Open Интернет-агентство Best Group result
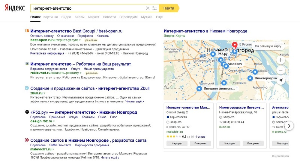This screenshot has width=300, height=163. (x=76, y=31)
